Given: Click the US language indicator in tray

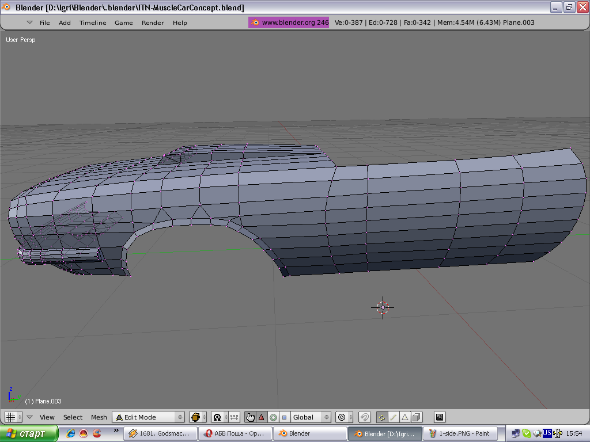Looking at the screenshot, I should pyautogui.click(x=547, y=433).
